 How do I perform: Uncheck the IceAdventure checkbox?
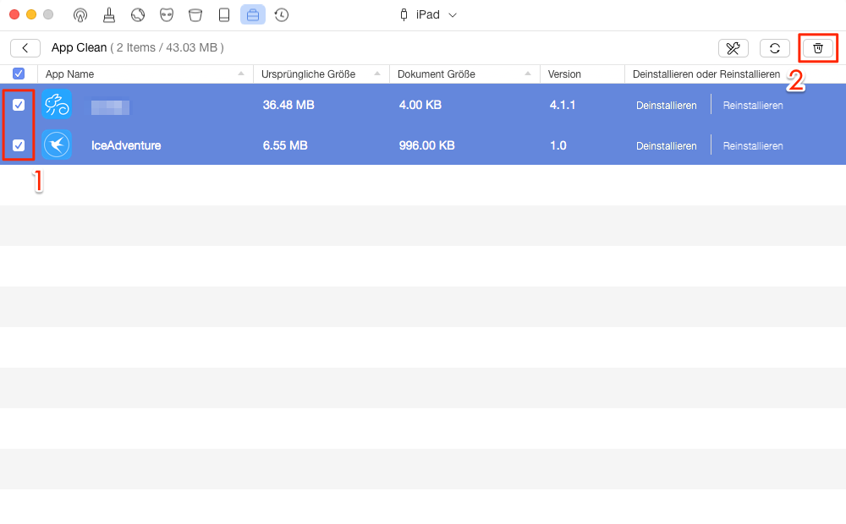tap(19, 145)
